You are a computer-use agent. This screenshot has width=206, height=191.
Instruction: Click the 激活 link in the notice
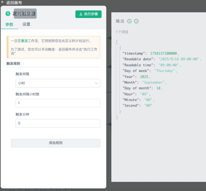click(24, 41)
